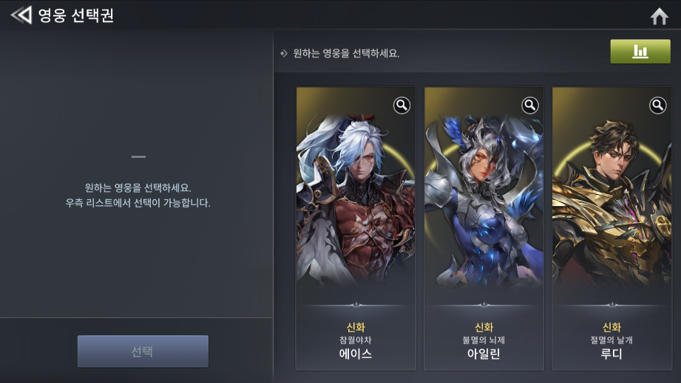This screenshot has height=383, width=681.
Task: Open the green statistics chart button
Action: tap(640, 52)
